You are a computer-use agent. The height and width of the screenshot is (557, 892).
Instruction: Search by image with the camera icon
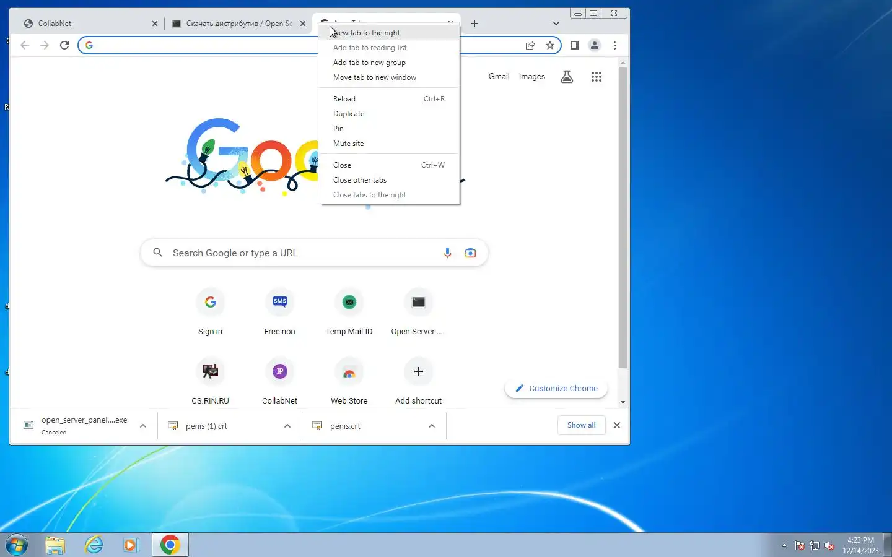point(471,253)
